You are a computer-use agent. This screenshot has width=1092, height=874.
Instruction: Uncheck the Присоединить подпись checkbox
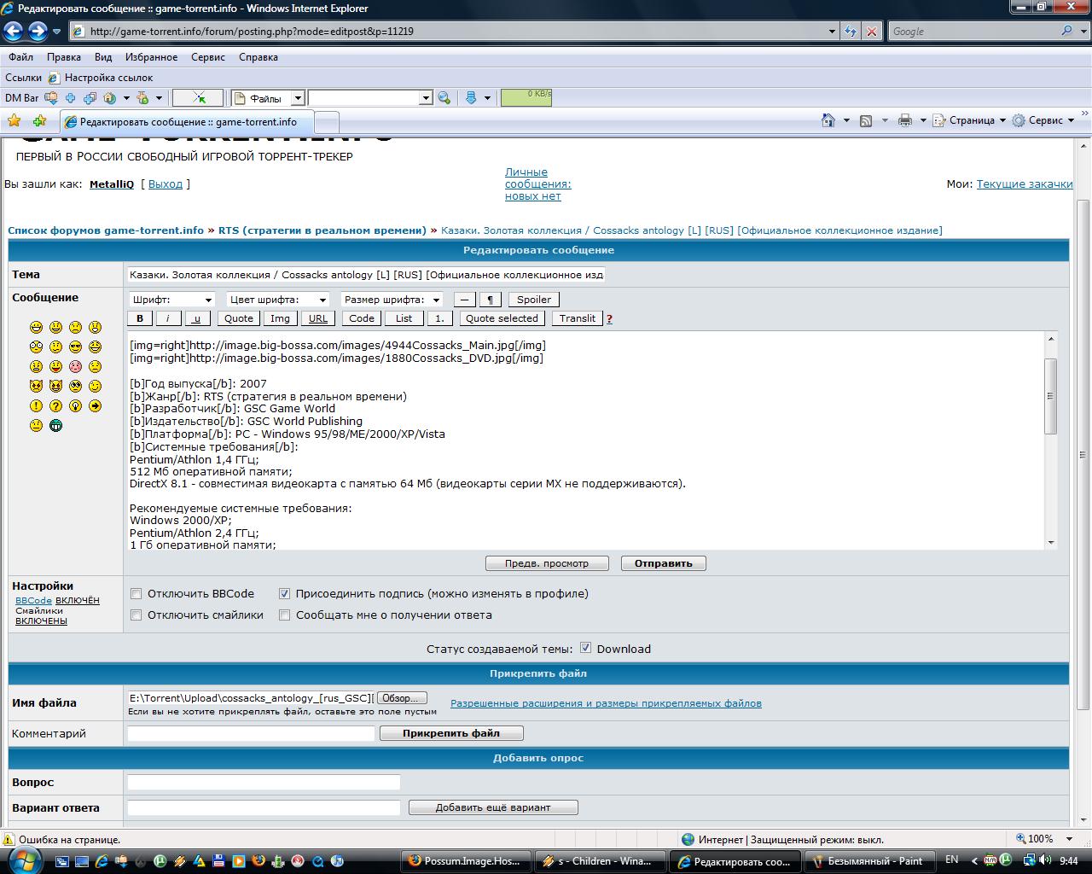(x=285, y=593)
